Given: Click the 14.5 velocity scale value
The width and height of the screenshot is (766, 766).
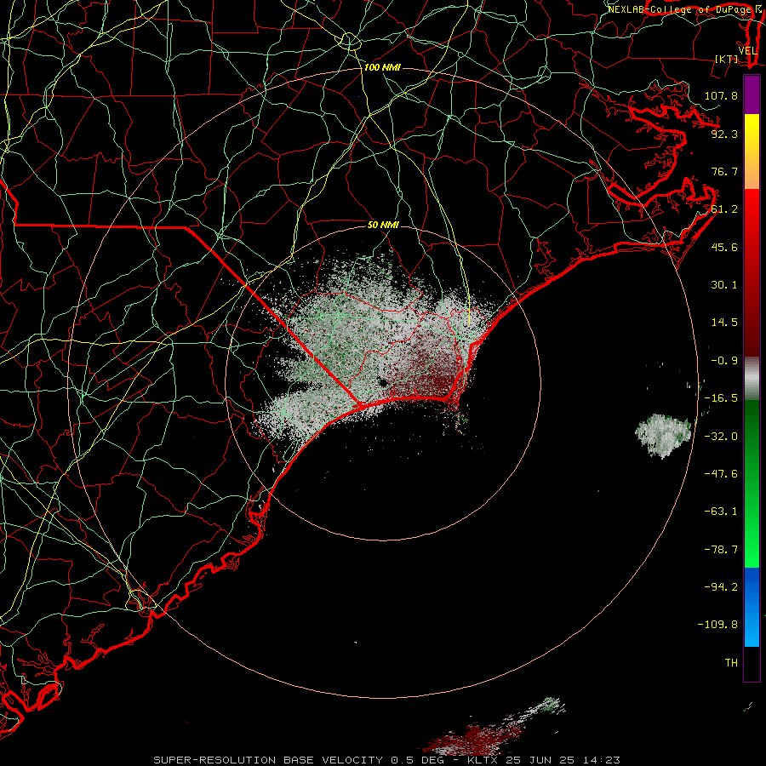Looking at the screenshot, I should tap(724, 323).
